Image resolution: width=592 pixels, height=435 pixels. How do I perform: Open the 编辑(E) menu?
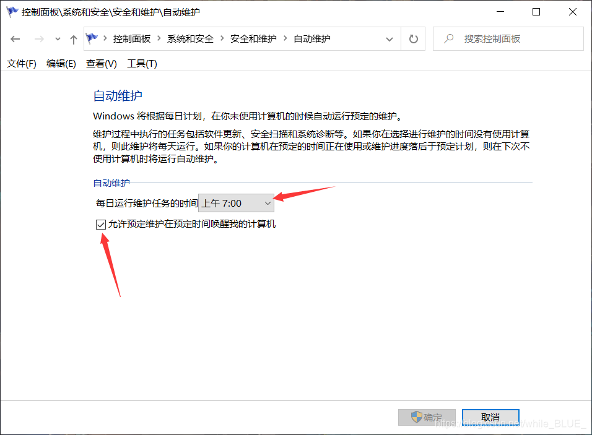(61, 63)
